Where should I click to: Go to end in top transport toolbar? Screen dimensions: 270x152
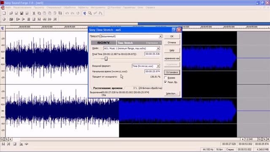point(55,19)
